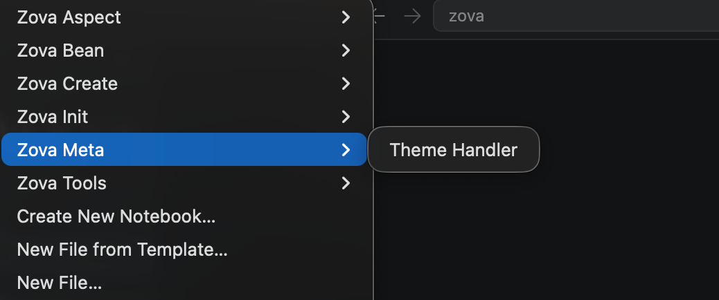The width and height of the screenshot is (719, 300).
Task: Expand the Zova Bean submenu arrow
Action: click(x=346, y=50)
